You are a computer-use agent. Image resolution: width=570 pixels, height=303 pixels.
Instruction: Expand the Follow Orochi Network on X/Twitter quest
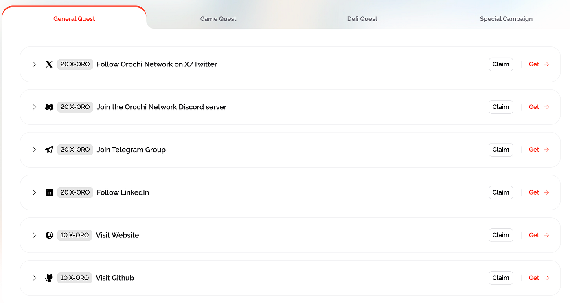click(x=35, y=64)
